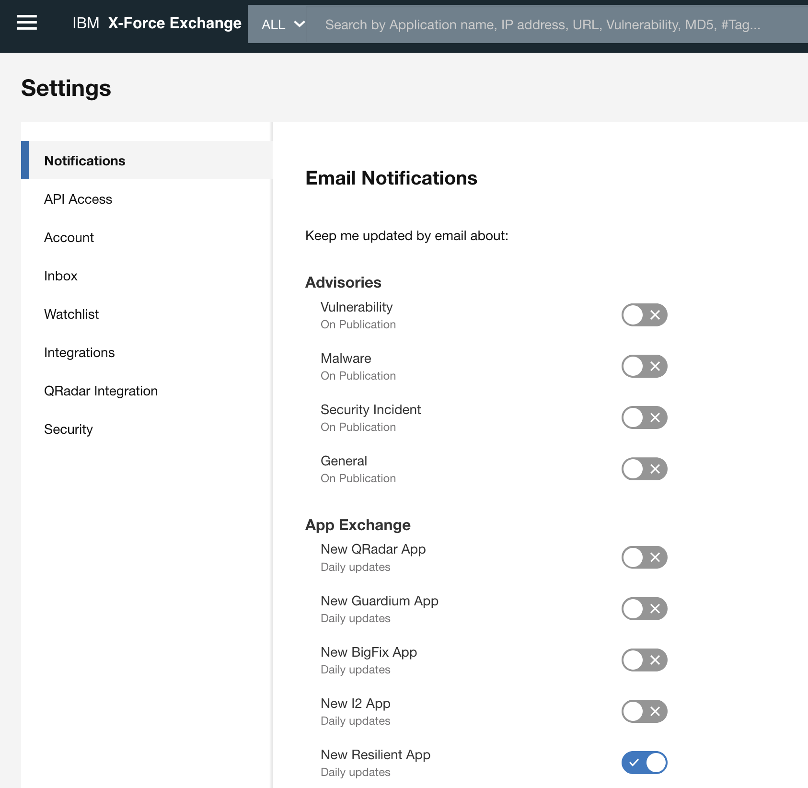Open the Account settings section
The image size is (808, 788).
tap(69, 237)
